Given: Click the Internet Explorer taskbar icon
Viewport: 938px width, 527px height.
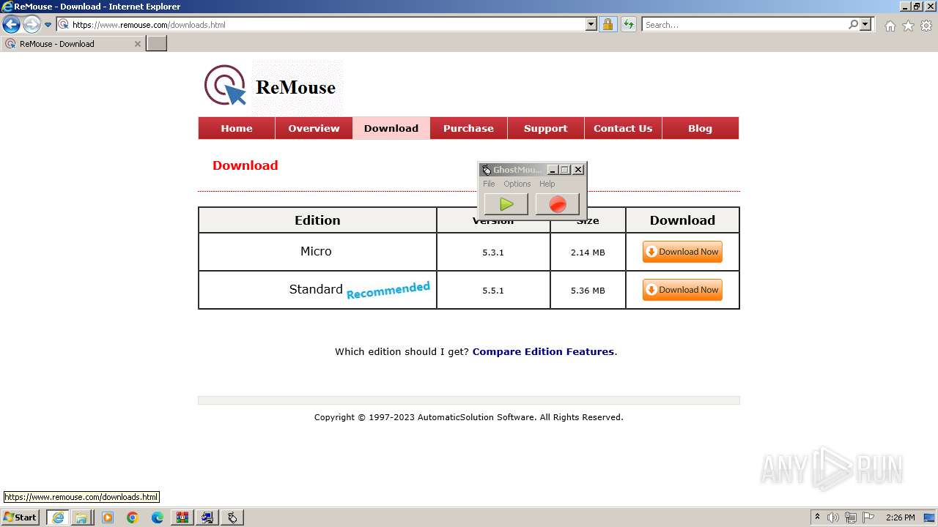Looking at the screenshot, I should click(x=57, y=517).
